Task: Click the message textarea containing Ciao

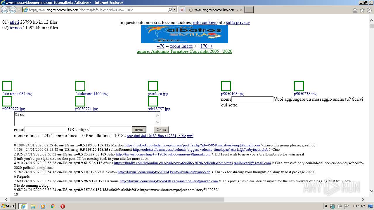Action: 87,119
